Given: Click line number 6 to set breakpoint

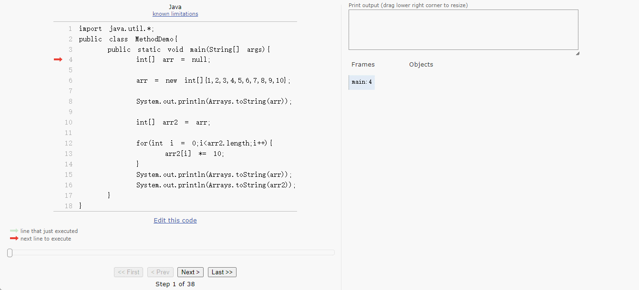Looking at the screenshot, I should (x=70, y=80).
